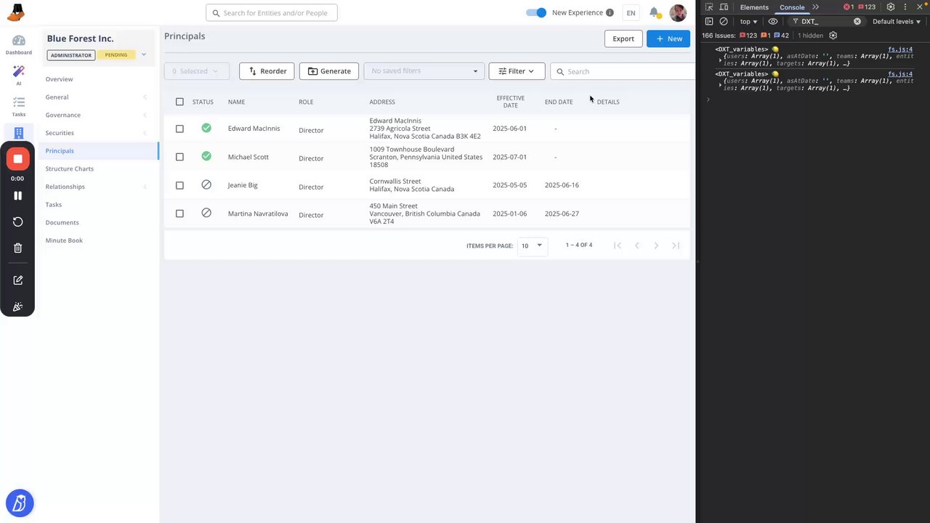Open the Default levels dropdown
This screenshot has width=930, height=523.
(x=897, y=22)
